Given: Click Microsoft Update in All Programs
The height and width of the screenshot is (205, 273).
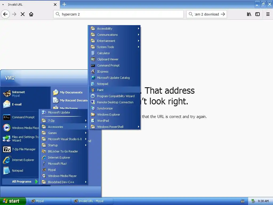Looking at the screenshot, I should pyautogui.click(x=64, y=112).
